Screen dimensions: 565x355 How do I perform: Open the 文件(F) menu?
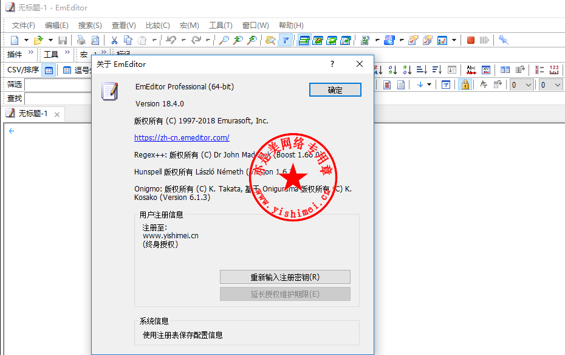[x=24, y=26]
